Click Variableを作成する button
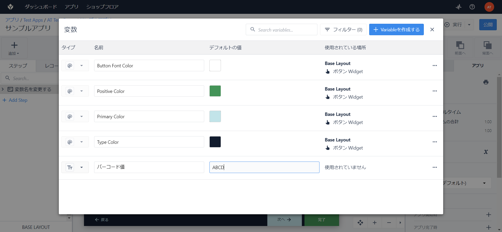The height and width of the screenshot is (232, 502). coord(396,29)
